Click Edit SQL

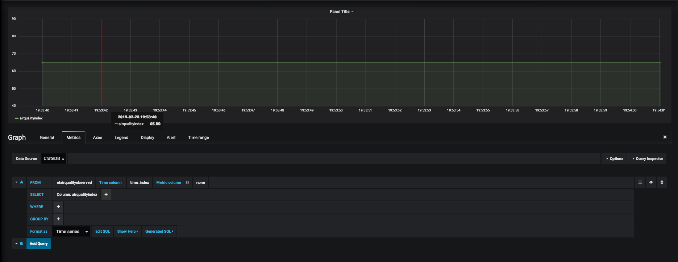103,232
